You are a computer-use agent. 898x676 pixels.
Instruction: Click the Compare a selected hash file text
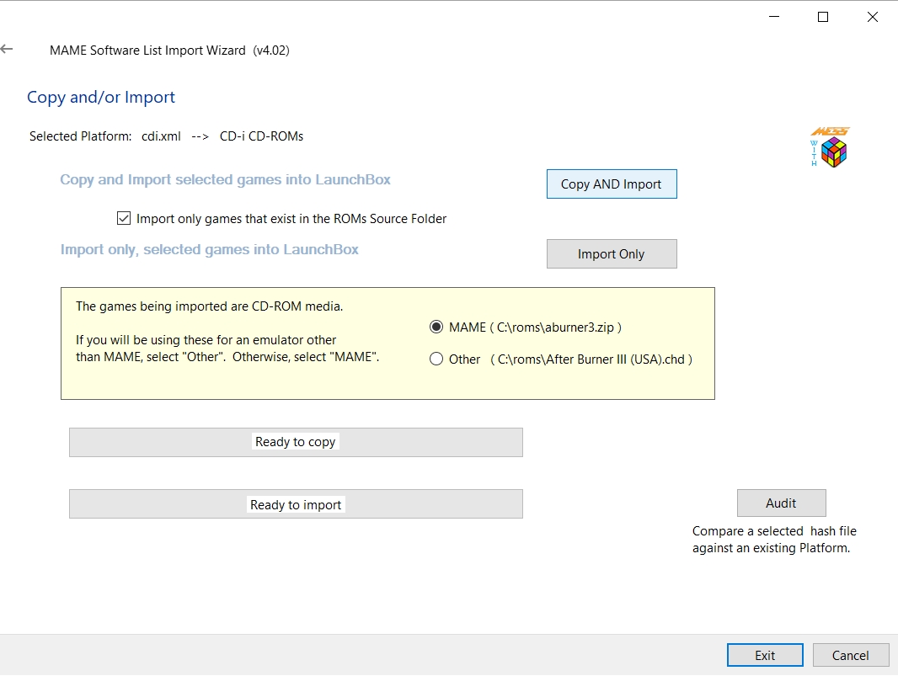(x=774, y=539)
